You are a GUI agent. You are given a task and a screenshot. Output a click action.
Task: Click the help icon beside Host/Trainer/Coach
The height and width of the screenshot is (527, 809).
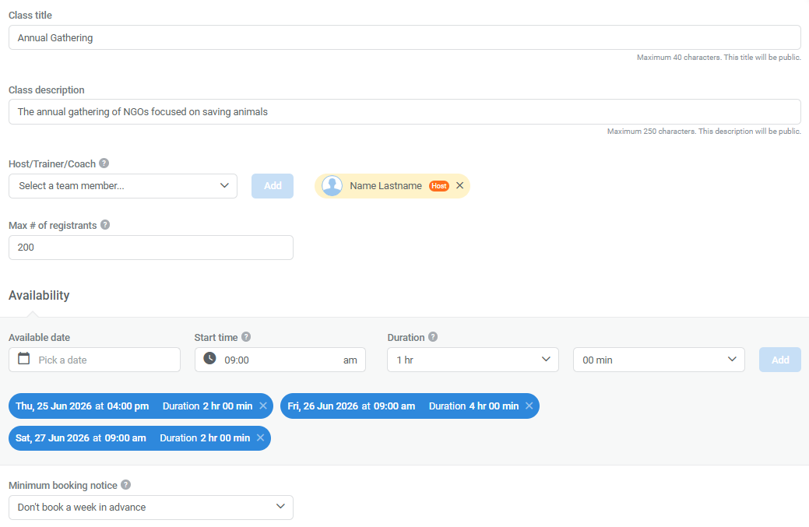tap(102, 163)
